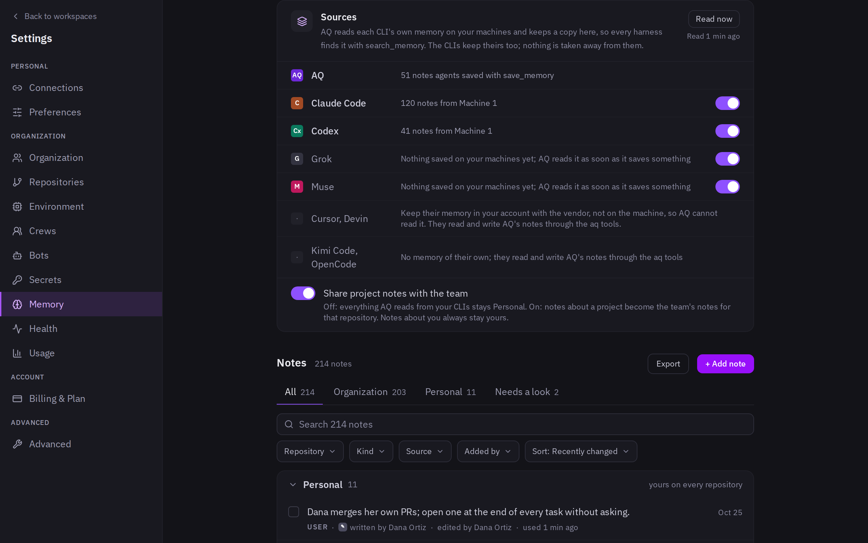Click the Advanced wrench icon
Viewport: 868px width, 543px height.
coord(17,444)
